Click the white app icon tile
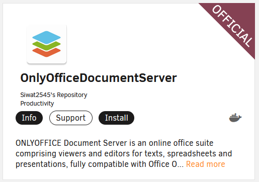 pos(47,44)
